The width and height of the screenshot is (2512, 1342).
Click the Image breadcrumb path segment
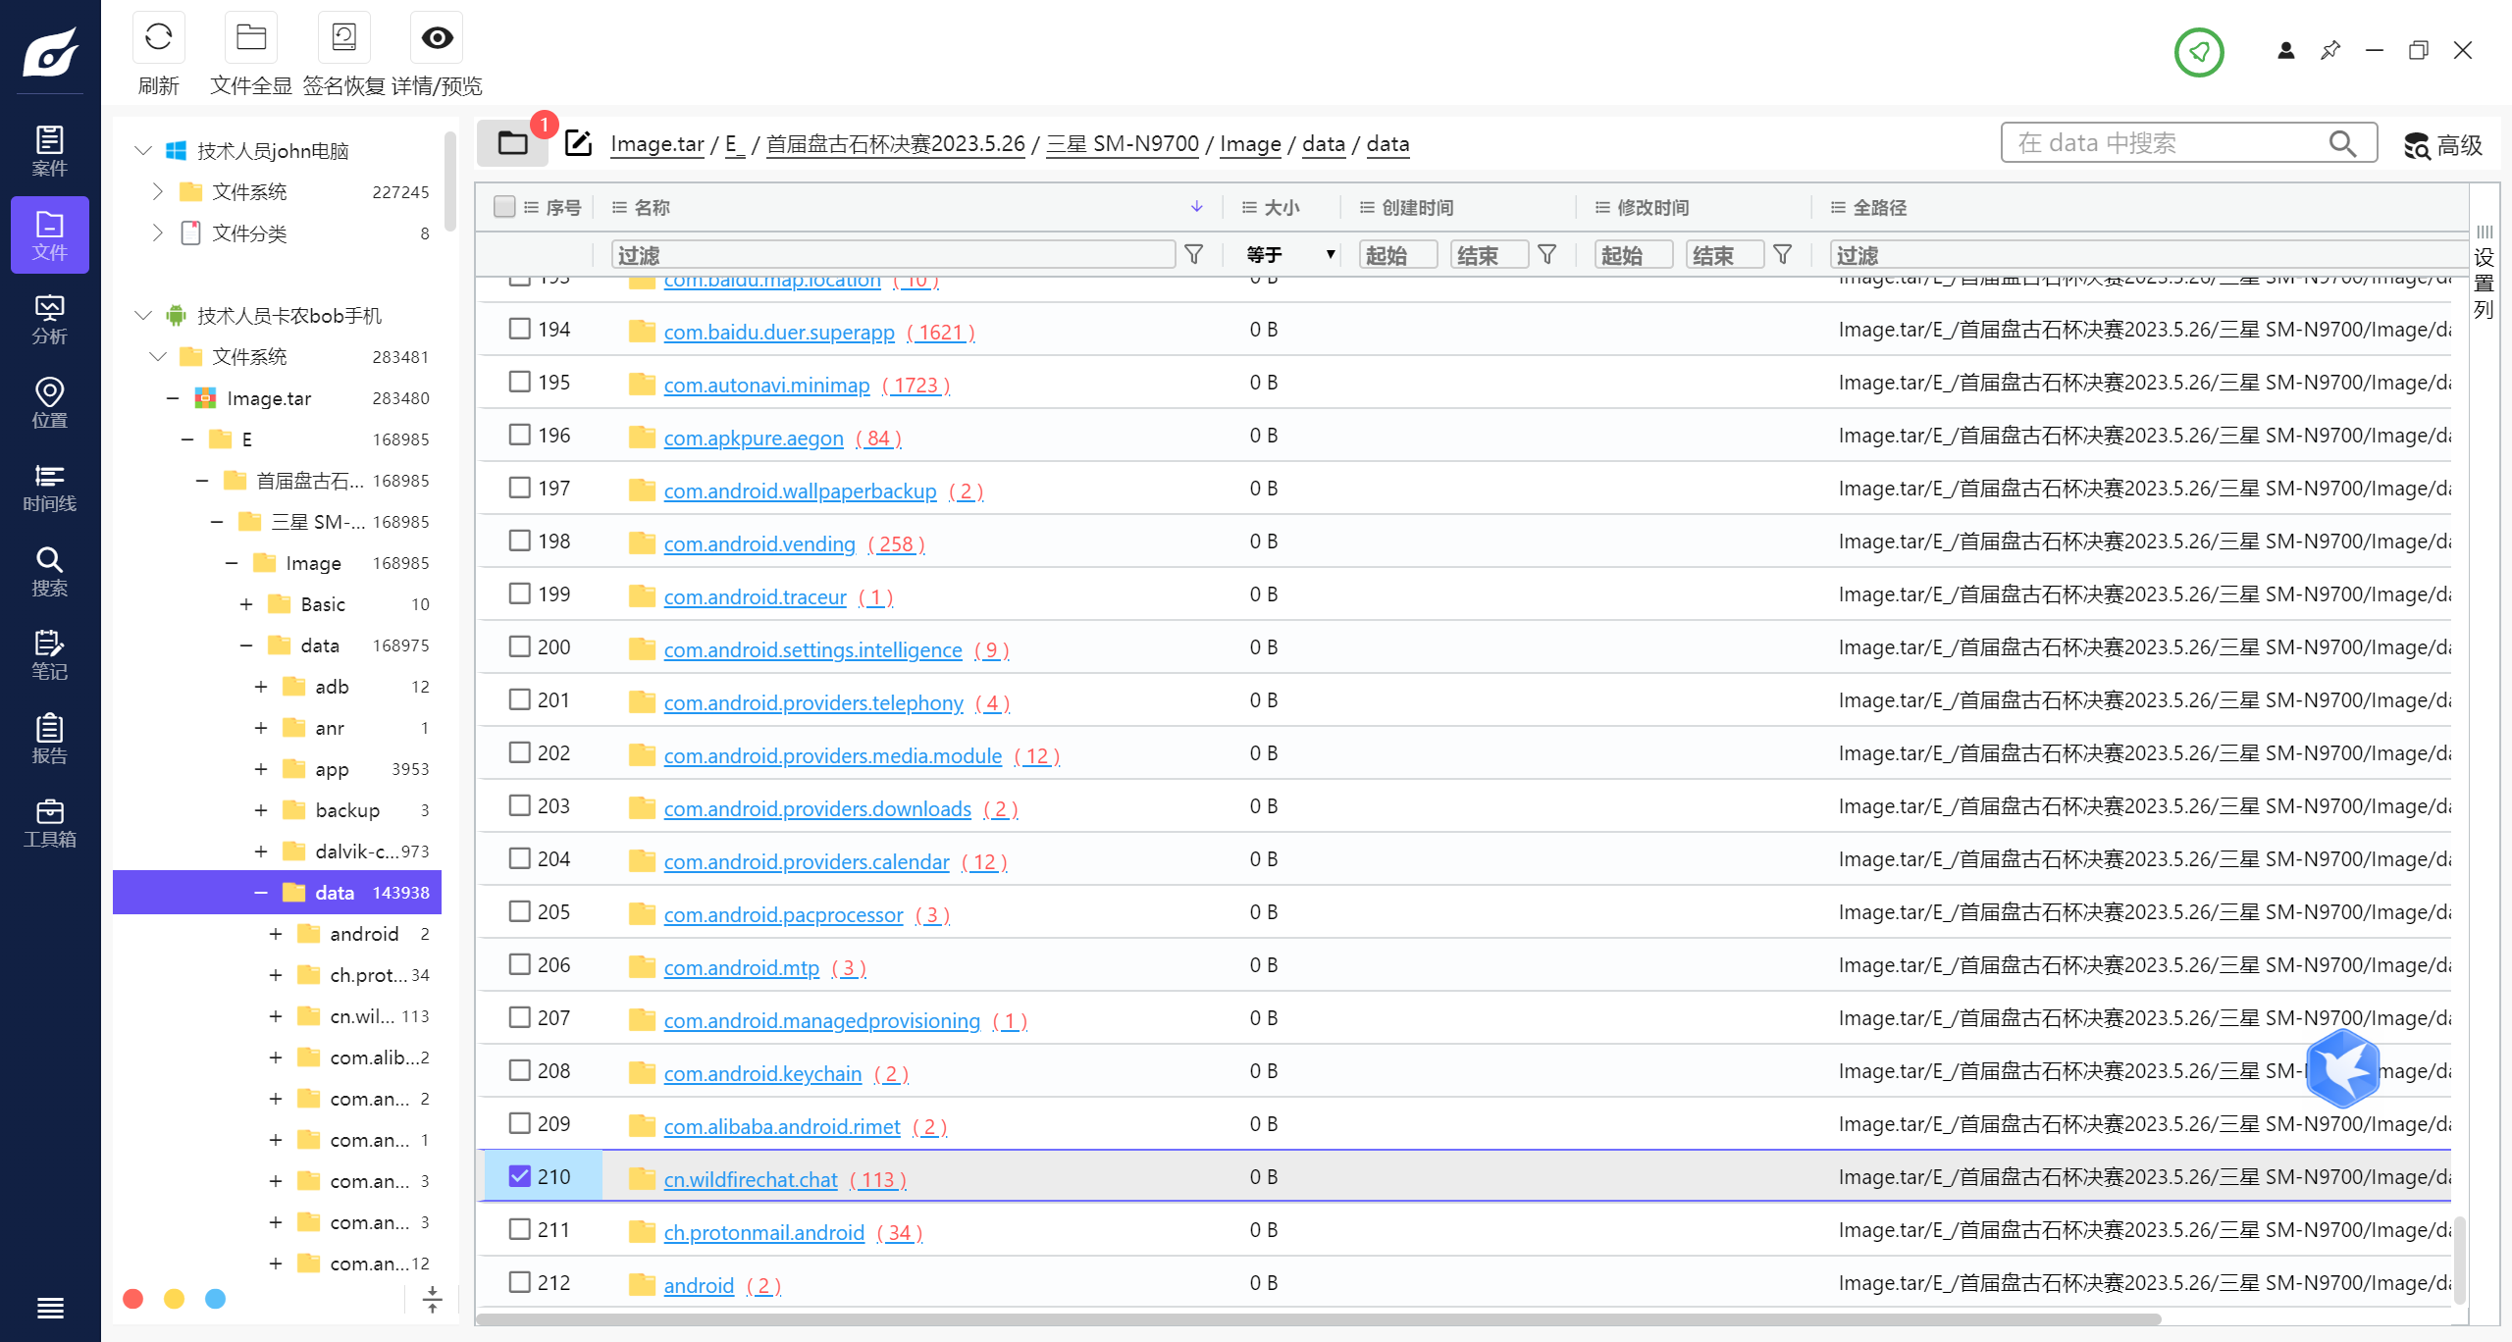(1249, 144)
